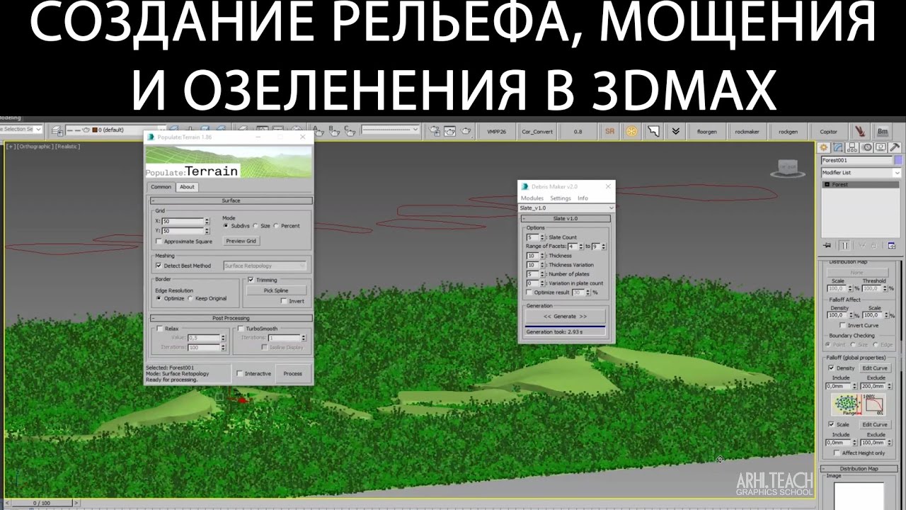The image size is (906, 510).
Task: Open the Create command panel tab
Action: tap(824, 147)
